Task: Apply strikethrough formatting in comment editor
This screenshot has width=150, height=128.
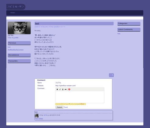Action: coord(66,89)
